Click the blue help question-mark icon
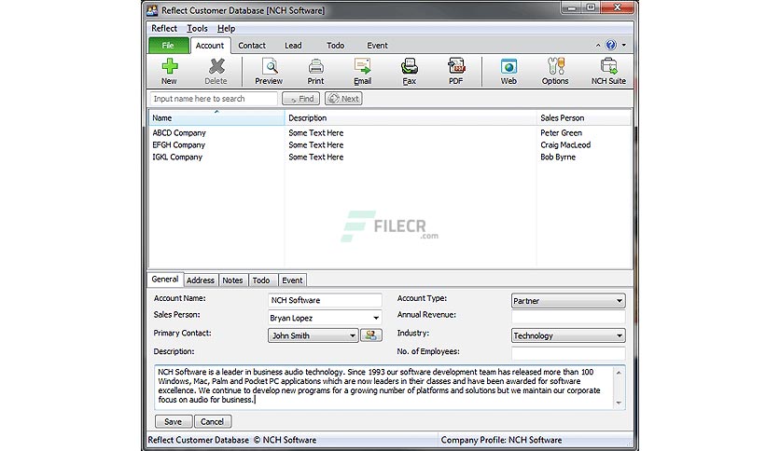 point(611,45)
